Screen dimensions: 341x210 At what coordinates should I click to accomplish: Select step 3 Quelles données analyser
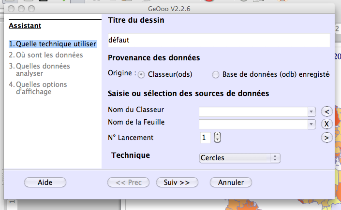[x=39, y=70]
